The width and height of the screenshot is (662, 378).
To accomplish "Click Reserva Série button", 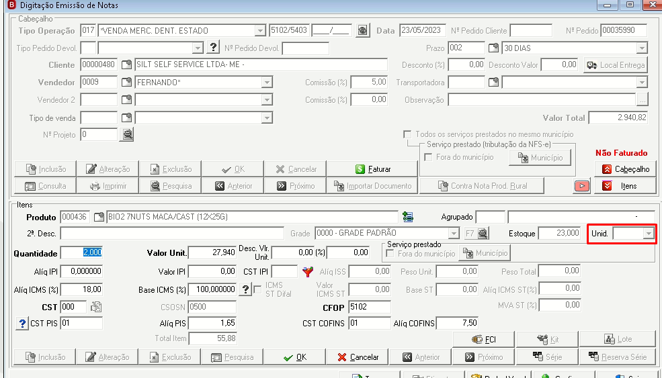I will [618, 357].
